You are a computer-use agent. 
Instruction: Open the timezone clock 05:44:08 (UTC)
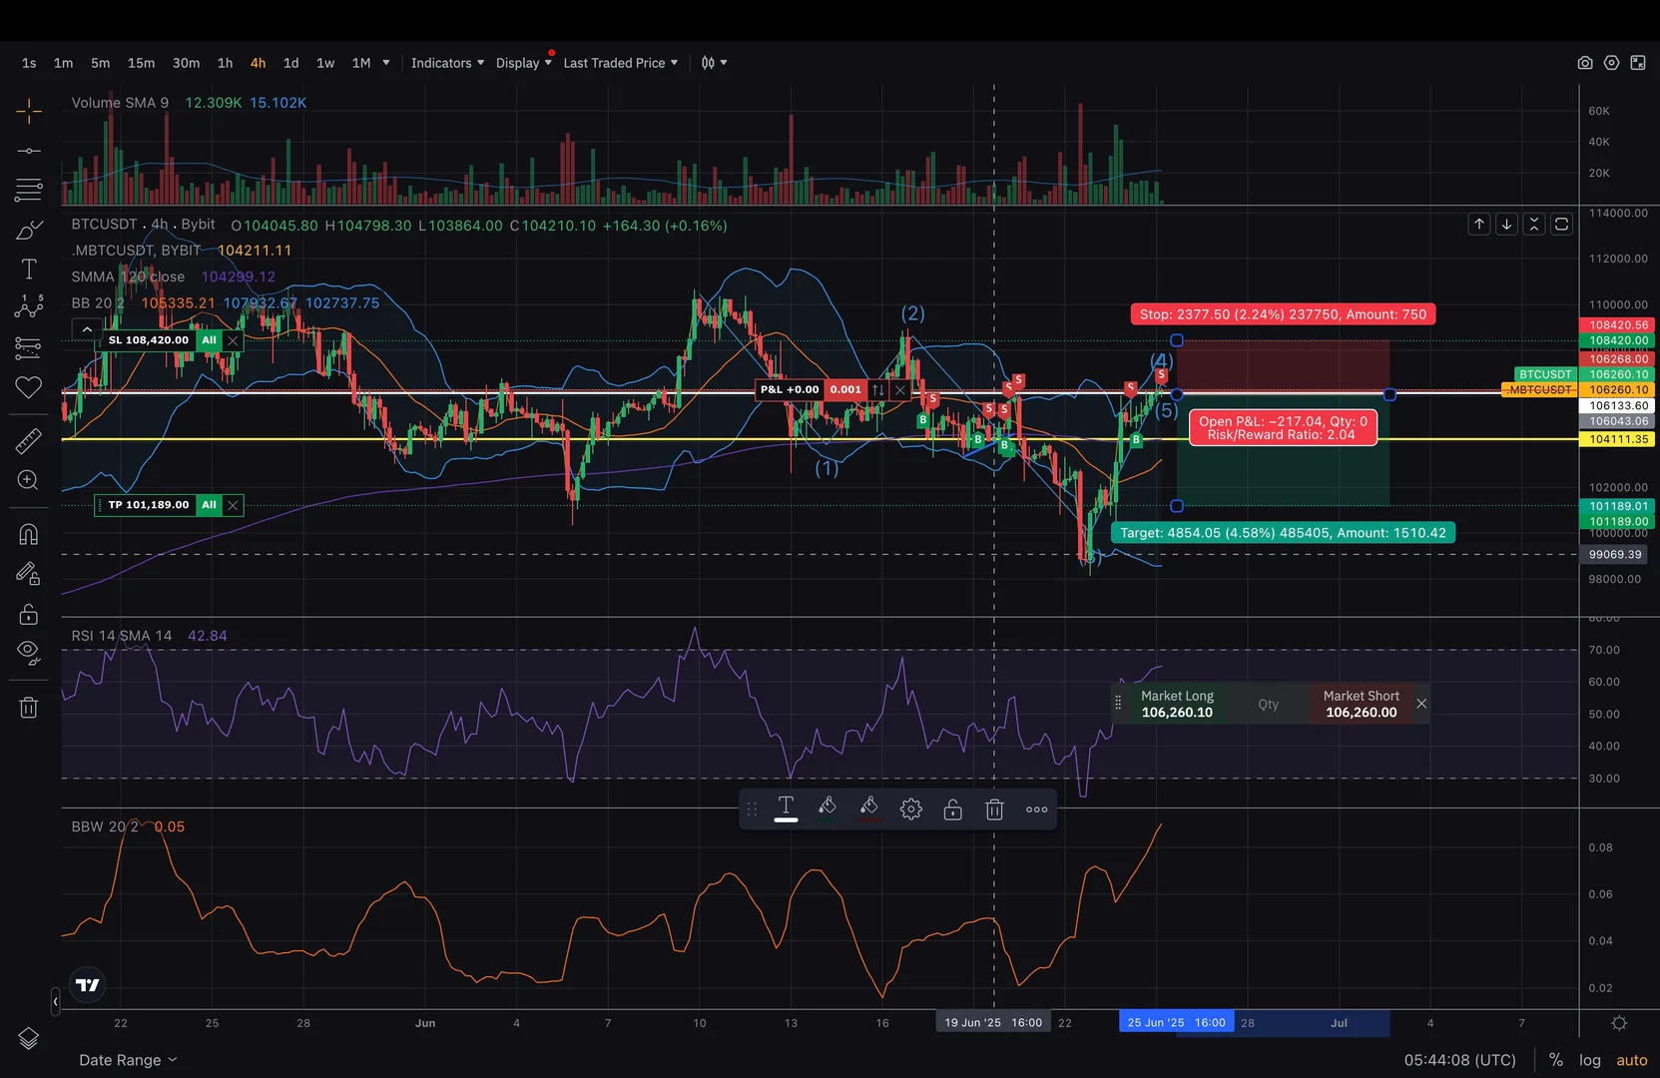tap(1460, 1060)
